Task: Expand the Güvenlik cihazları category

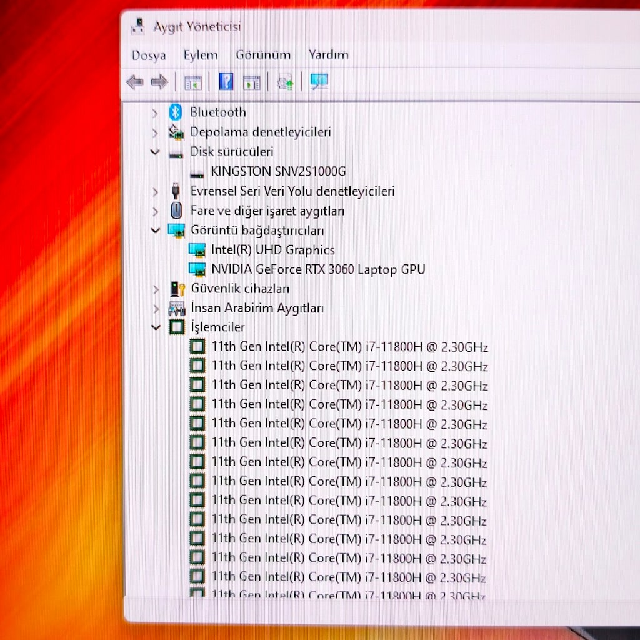Action: coord(156,289)
